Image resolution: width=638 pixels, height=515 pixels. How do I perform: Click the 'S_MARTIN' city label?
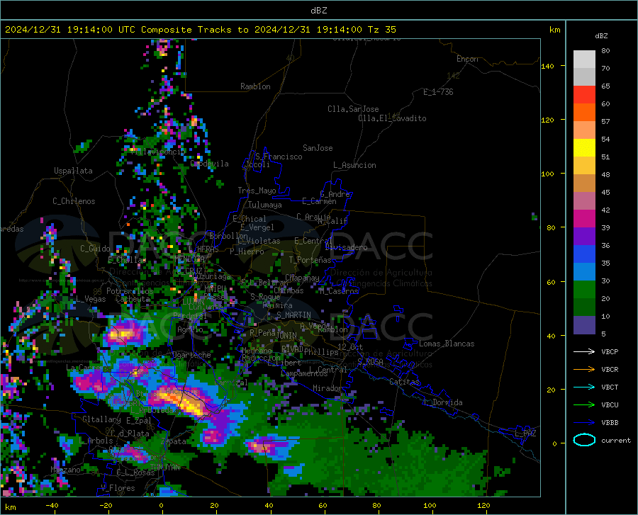click(x=293, y=315)
